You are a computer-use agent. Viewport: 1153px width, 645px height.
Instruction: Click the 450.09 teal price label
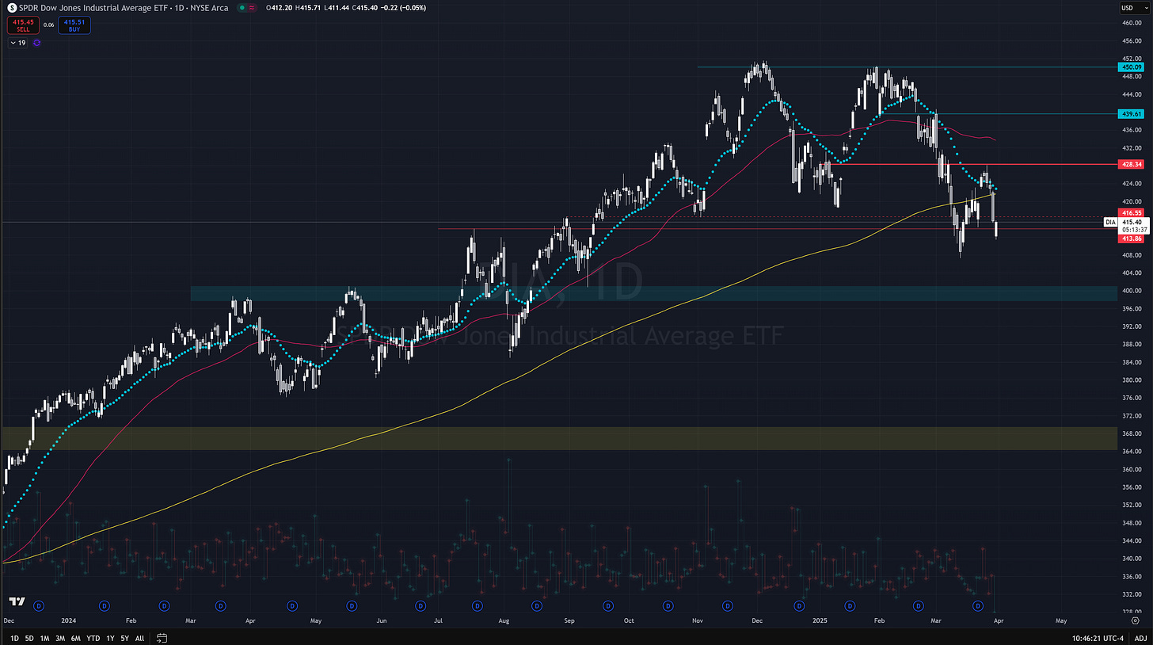(x=1132, y=67)
